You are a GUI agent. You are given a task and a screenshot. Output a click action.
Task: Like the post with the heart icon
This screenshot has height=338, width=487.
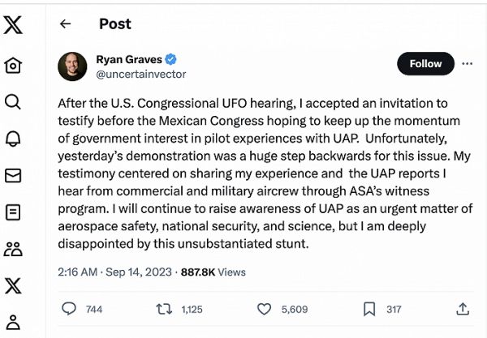(264, 309)
